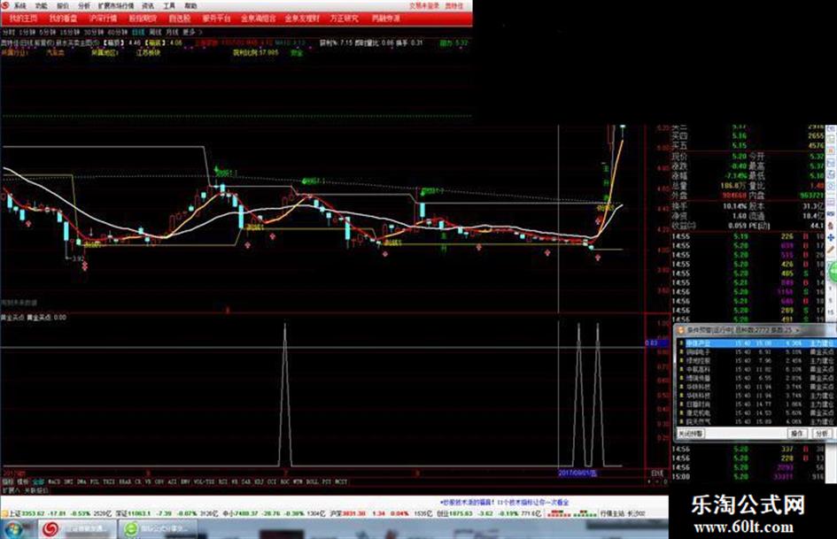The width and height of the screenshot is (837, 539).
Task: Switch to the 我的主页 tab
Action: click(23, 19)
